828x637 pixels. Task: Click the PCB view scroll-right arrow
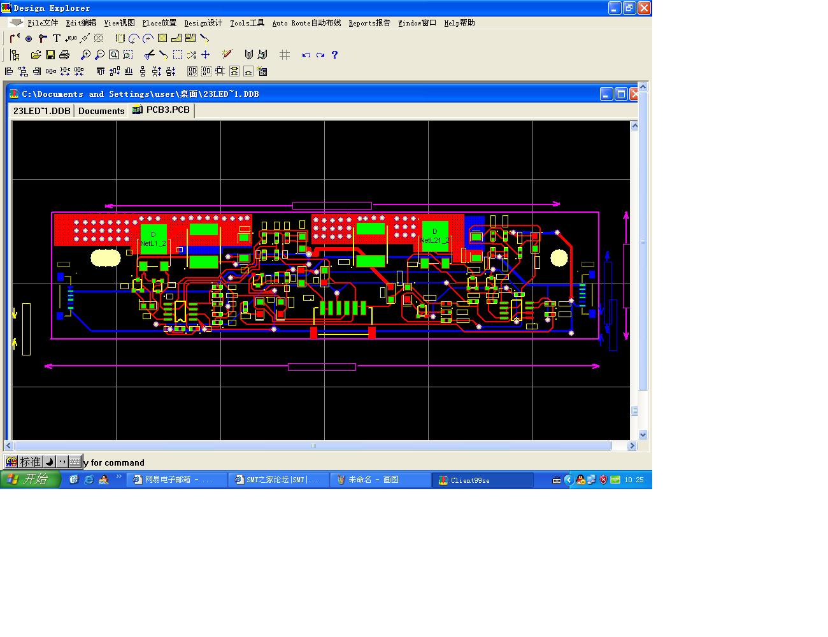click(632, 446)
